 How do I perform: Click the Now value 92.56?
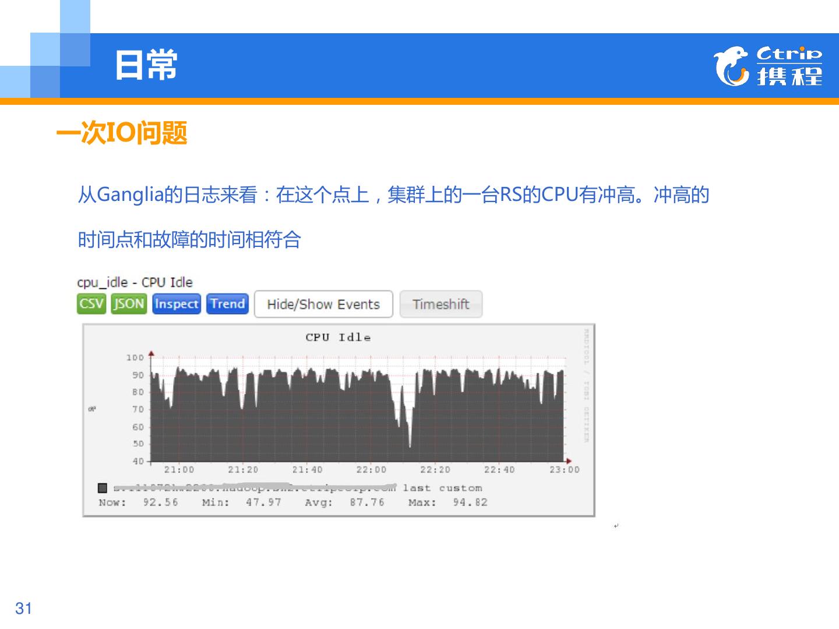(x=161, y=502)
